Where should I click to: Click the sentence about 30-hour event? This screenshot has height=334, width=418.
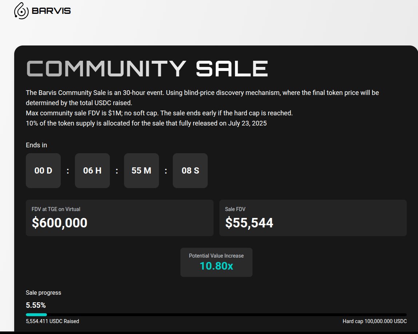202,98
